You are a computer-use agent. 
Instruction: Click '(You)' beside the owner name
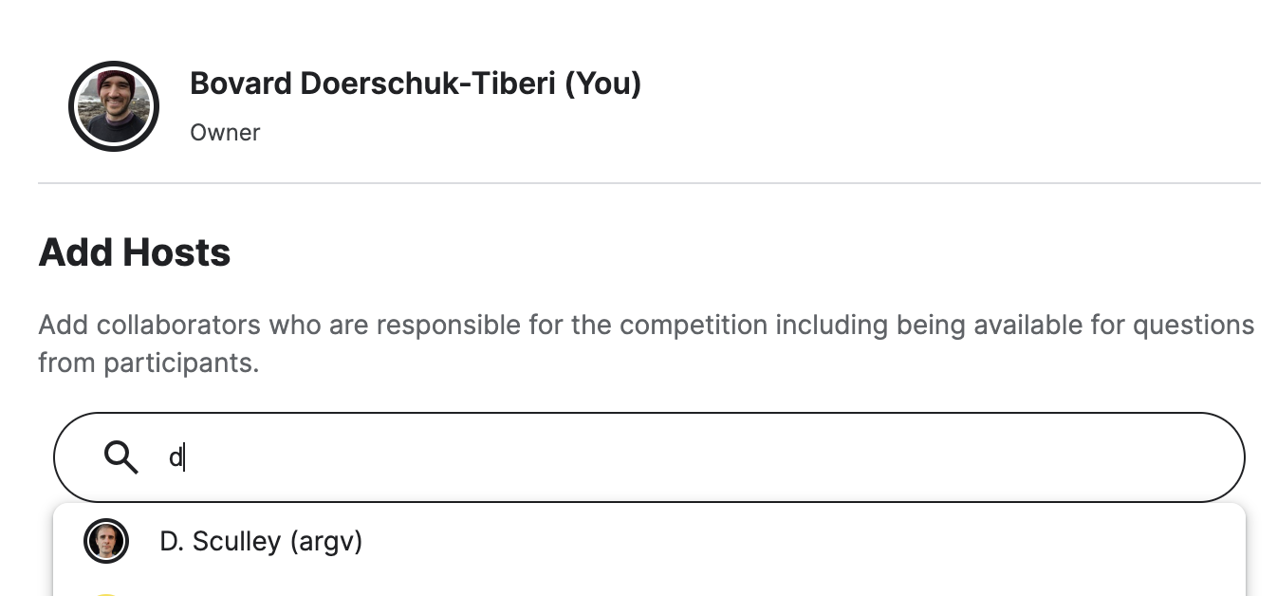tap(603, 84)
